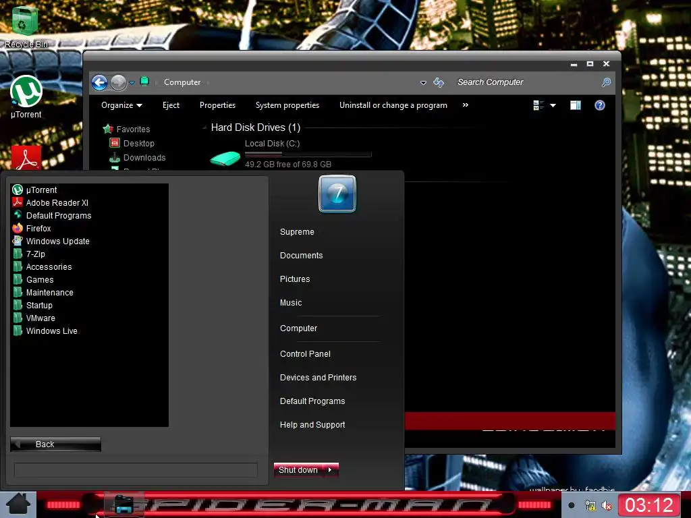The width and height of the screenshot is (691, 518).
Task: Toggle the preview pane in Explorer
Action: point(575,105)
